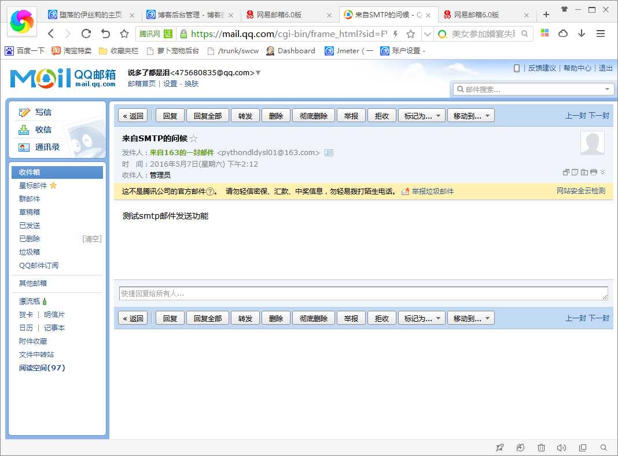Print the email with printer icon

(x=594, y=172)
